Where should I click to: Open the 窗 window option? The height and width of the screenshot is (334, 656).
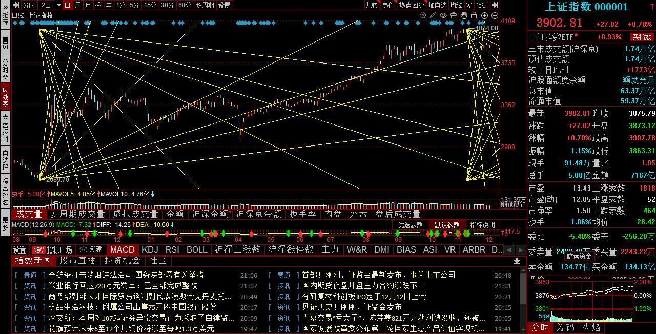click(469, 5)
